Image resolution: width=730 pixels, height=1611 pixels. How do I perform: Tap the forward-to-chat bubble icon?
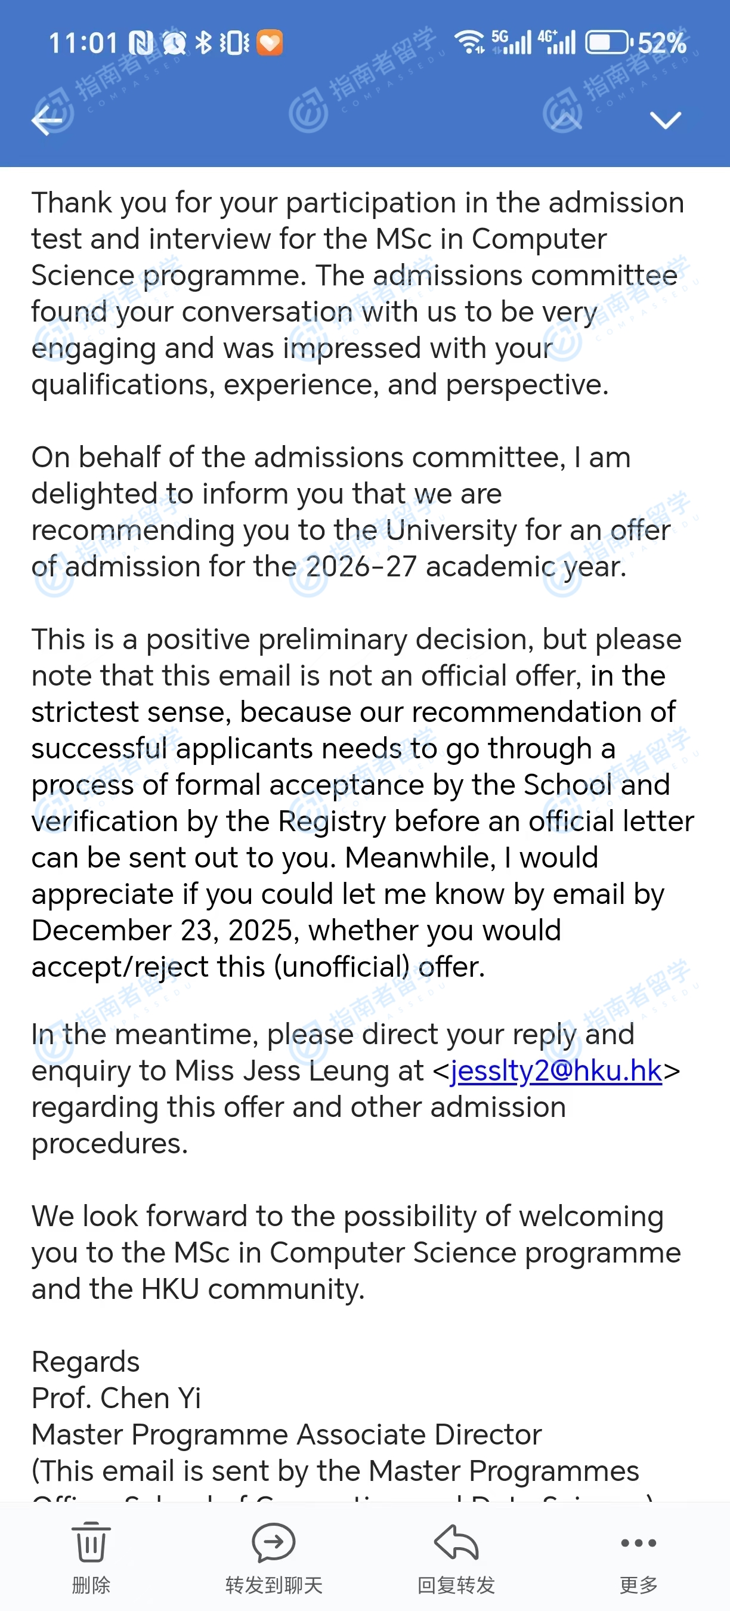pyautogui.click(x=273, y=1542)
